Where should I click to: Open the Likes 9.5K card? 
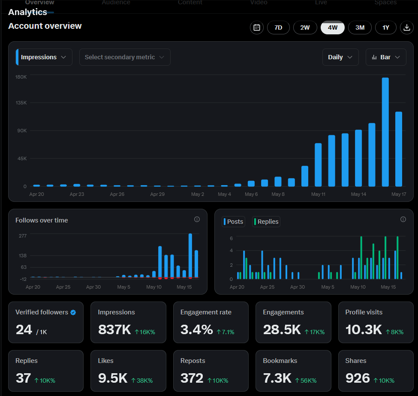pyautogui.click(x=128, y=371)
